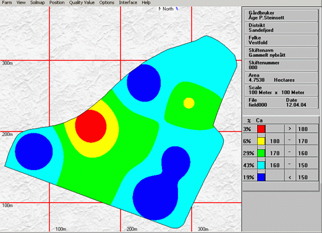Open the Farm menu
The height and width of the screenshot is (233, 322).
pyautogui.click(x=7, y=2)
